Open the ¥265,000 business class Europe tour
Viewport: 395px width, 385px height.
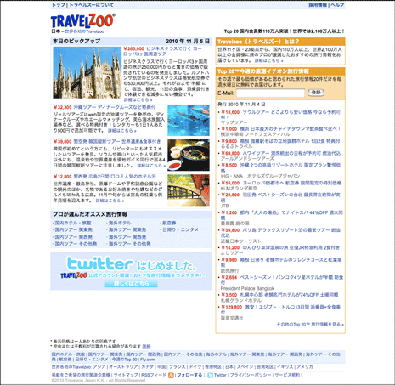click(162, 51)
